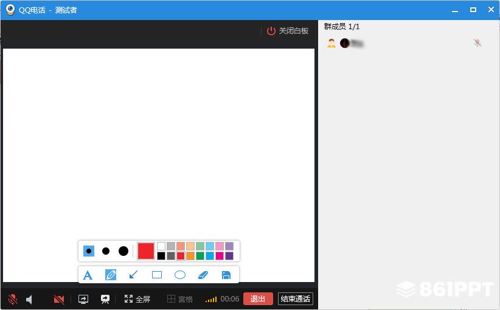This screenshot has width=500, height=310.
Task: Click the QQ电话 app icon in title bar
Action: (10, 10)
